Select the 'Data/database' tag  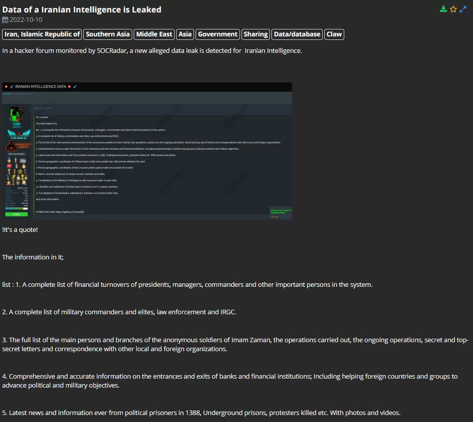coord(297,34)
